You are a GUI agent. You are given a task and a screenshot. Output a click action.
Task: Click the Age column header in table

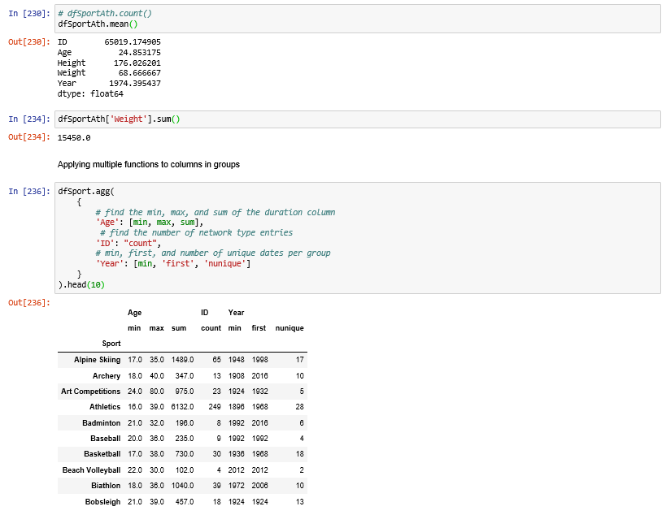tap(134, 313)
